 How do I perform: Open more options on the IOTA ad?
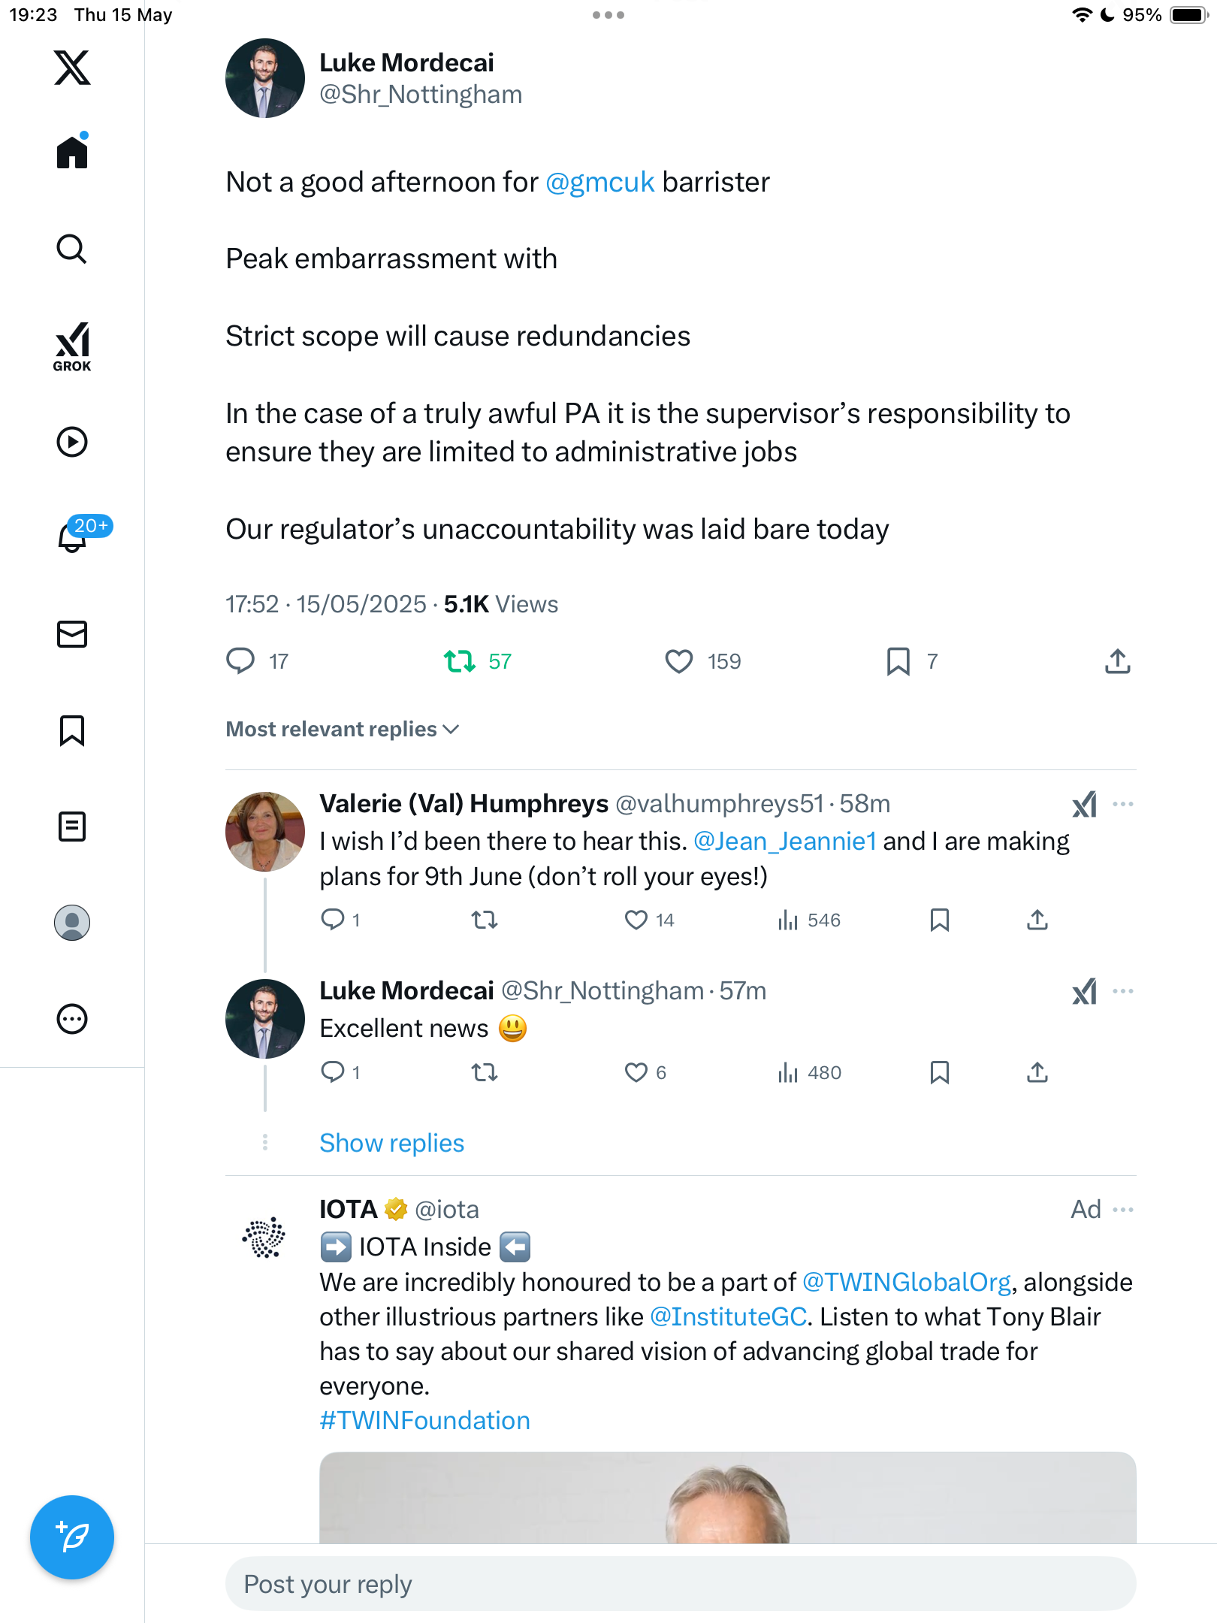[1123, 1210]
